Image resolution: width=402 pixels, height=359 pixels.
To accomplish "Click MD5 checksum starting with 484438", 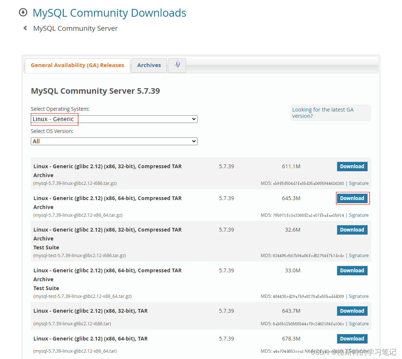I will (x=309, y=296).
